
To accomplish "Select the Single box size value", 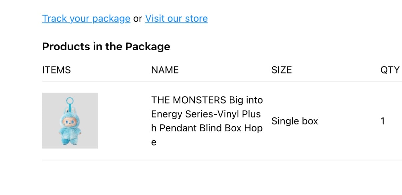I will tap(295, 121).
